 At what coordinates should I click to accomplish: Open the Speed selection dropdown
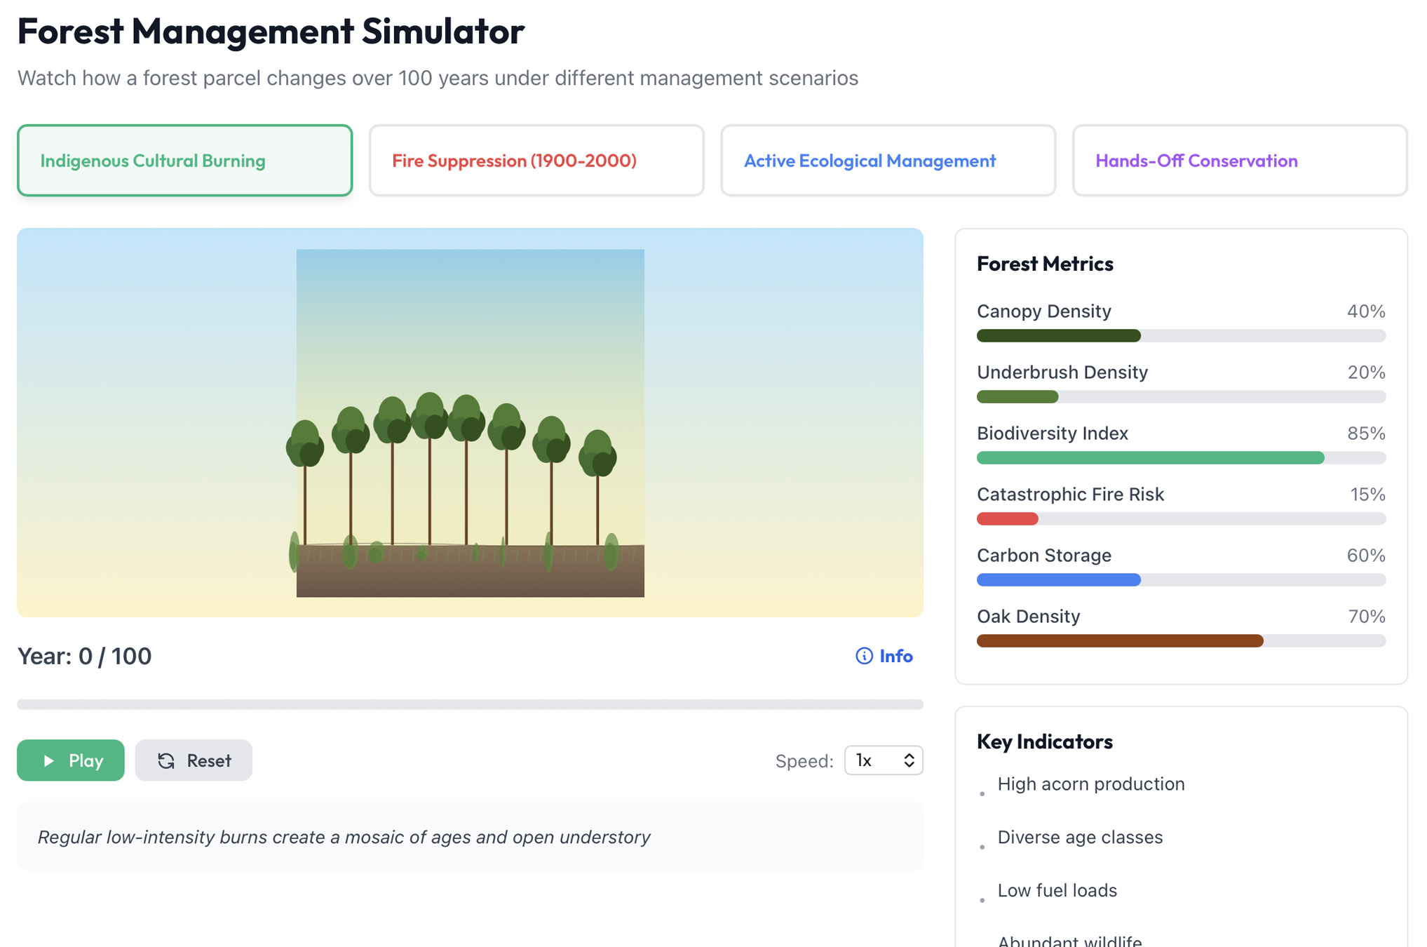(x=883, y=760)
